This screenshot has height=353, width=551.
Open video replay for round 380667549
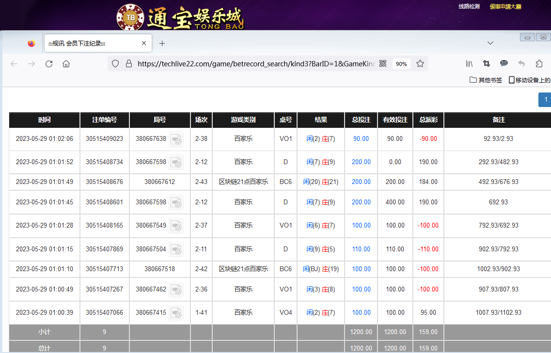click(176, 226)
